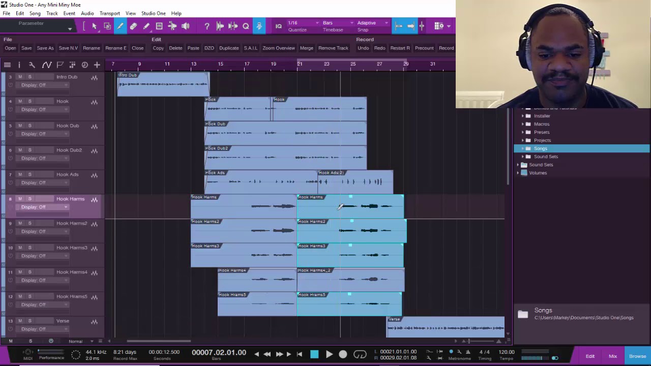The height and width of the screenshot is (366, 651).
Task: Select the Projects folder in browser
Action: [x=542, y=140]
